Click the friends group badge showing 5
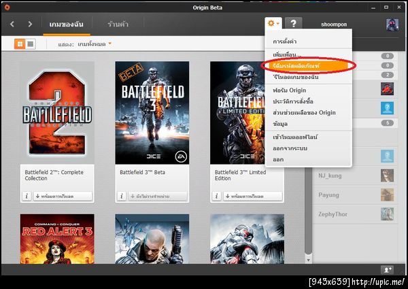 [x=388, y=123]
